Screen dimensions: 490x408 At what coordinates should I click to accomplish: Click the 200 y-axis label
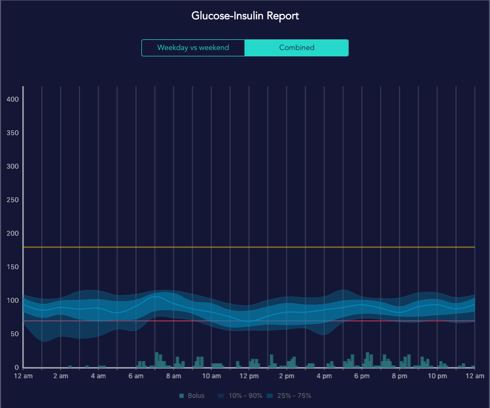pos(13,233)
